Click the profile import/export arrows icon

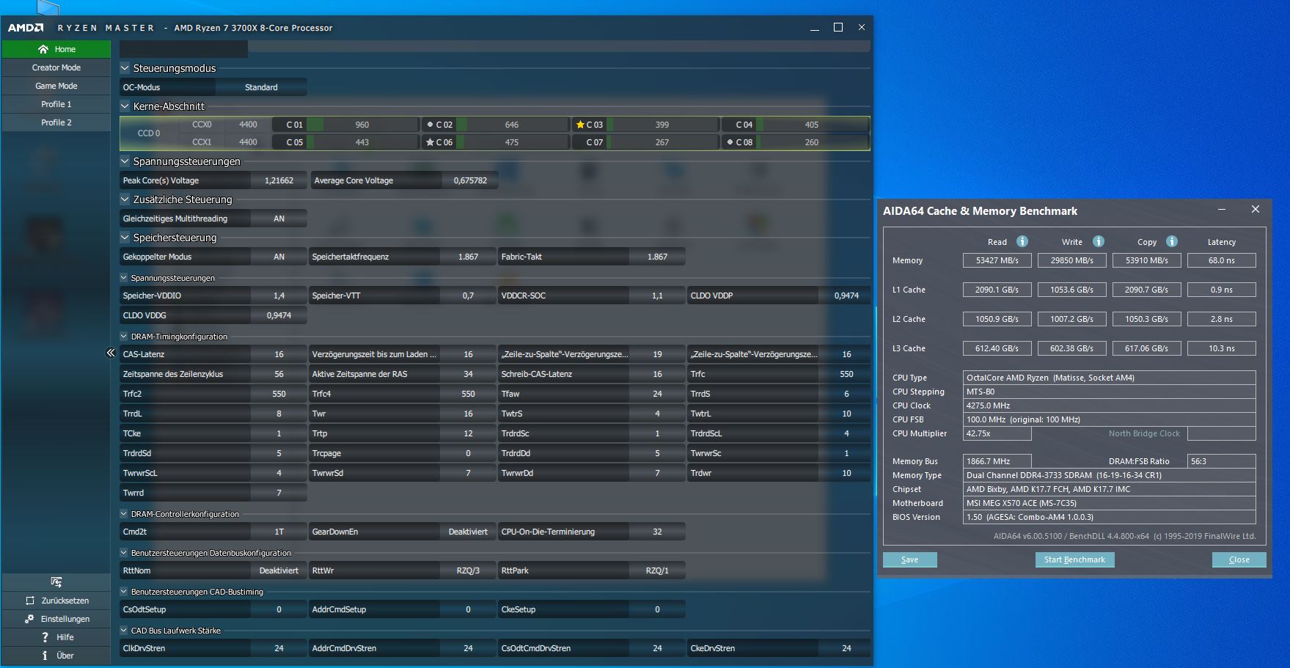click(56, 582)
